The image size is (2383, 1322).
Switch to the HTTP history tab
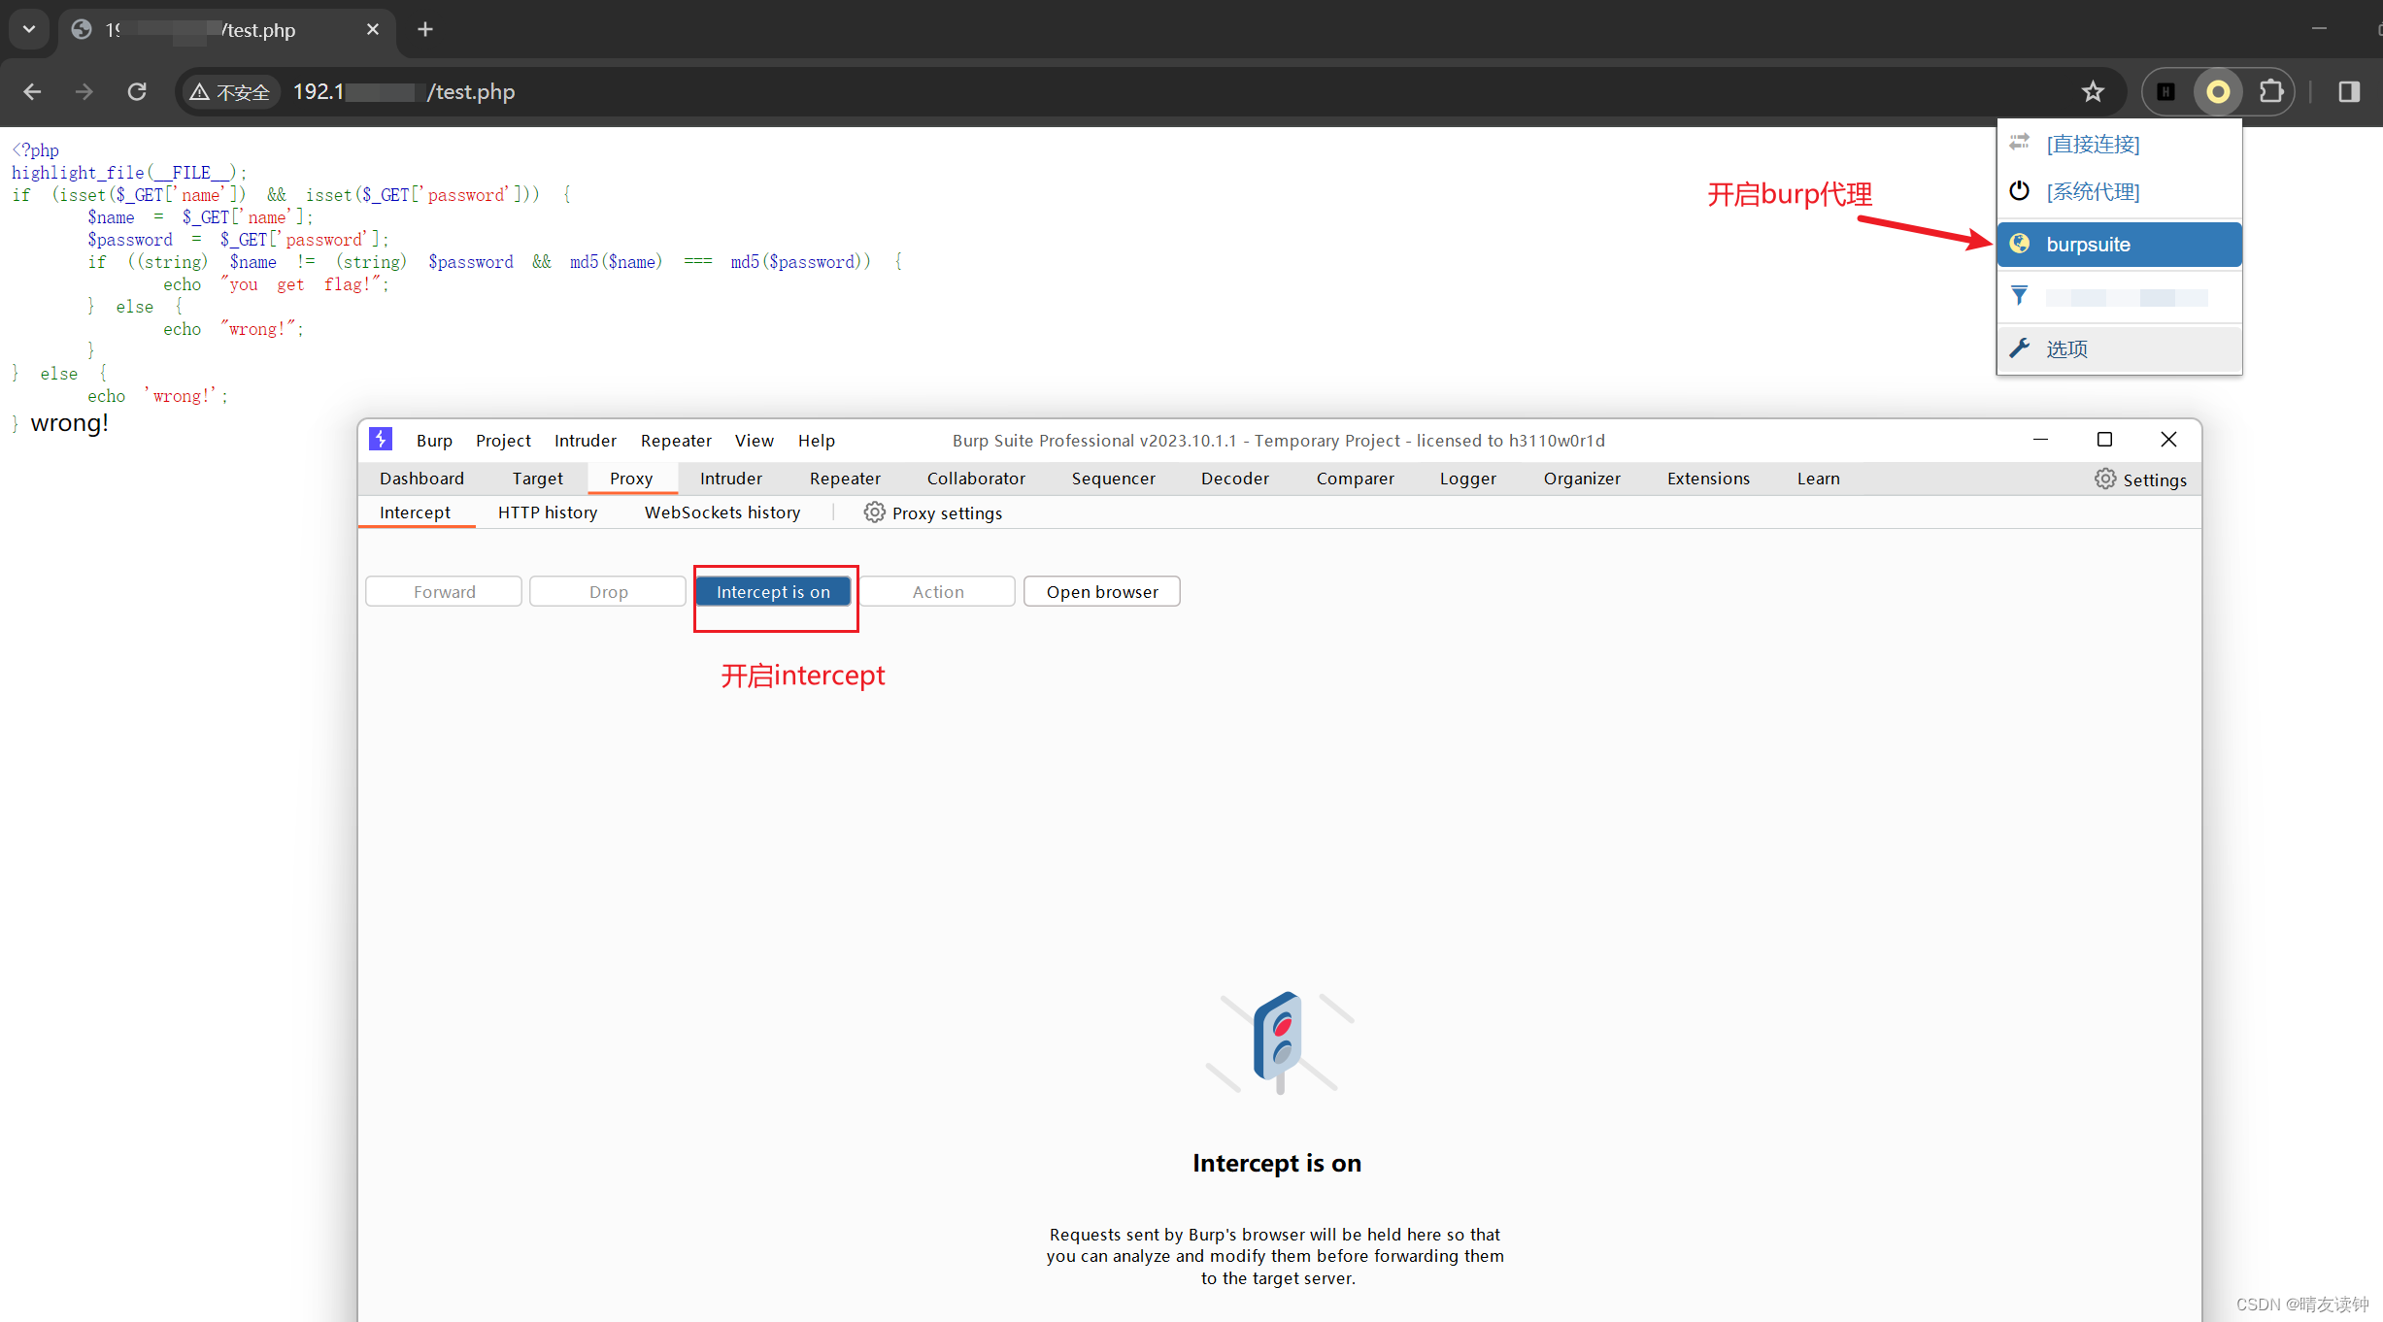point(548,512)
